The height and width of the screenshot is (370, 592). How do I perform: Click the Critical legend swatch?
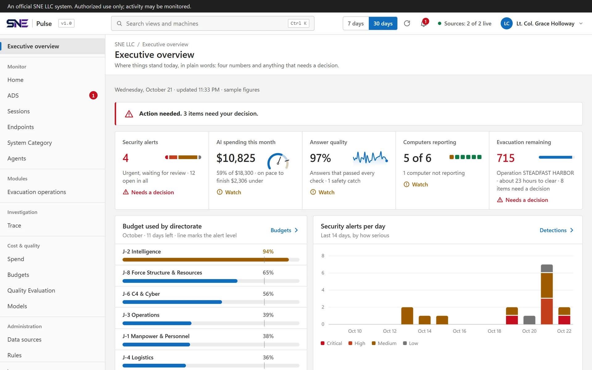tap(323, 343)
